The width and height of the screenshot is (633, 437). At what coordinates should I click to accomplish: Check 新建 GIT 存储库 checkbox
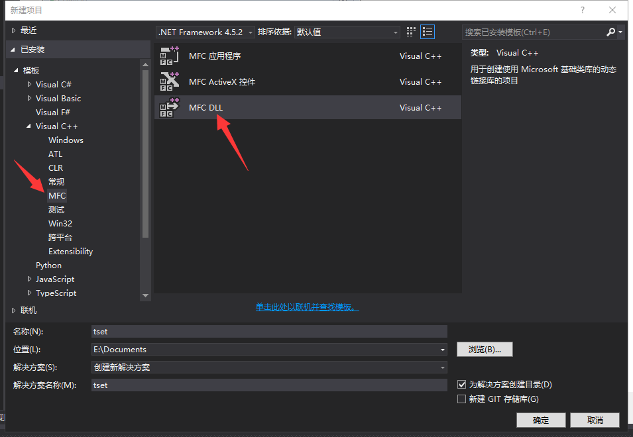coord(461,399)
